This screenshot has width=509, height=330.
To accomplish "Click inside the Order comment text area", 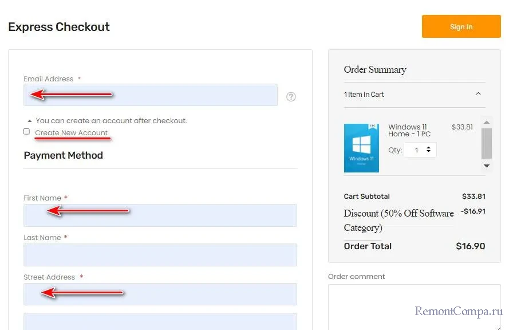I will point(414,307).
